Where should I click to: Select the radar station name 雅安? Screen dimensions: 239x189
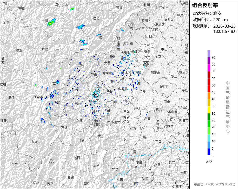coord(217,13)
